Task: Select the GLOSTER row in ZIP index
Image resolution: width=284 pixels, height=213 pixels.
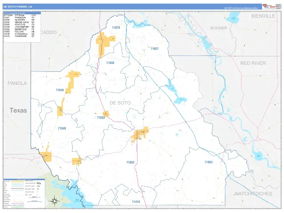Action: [20, 20]
